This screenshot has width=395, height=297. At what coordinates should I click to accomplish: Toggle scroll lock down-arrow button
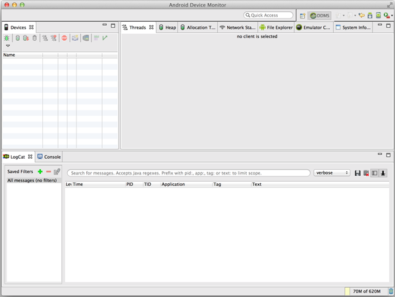(383, 173)
